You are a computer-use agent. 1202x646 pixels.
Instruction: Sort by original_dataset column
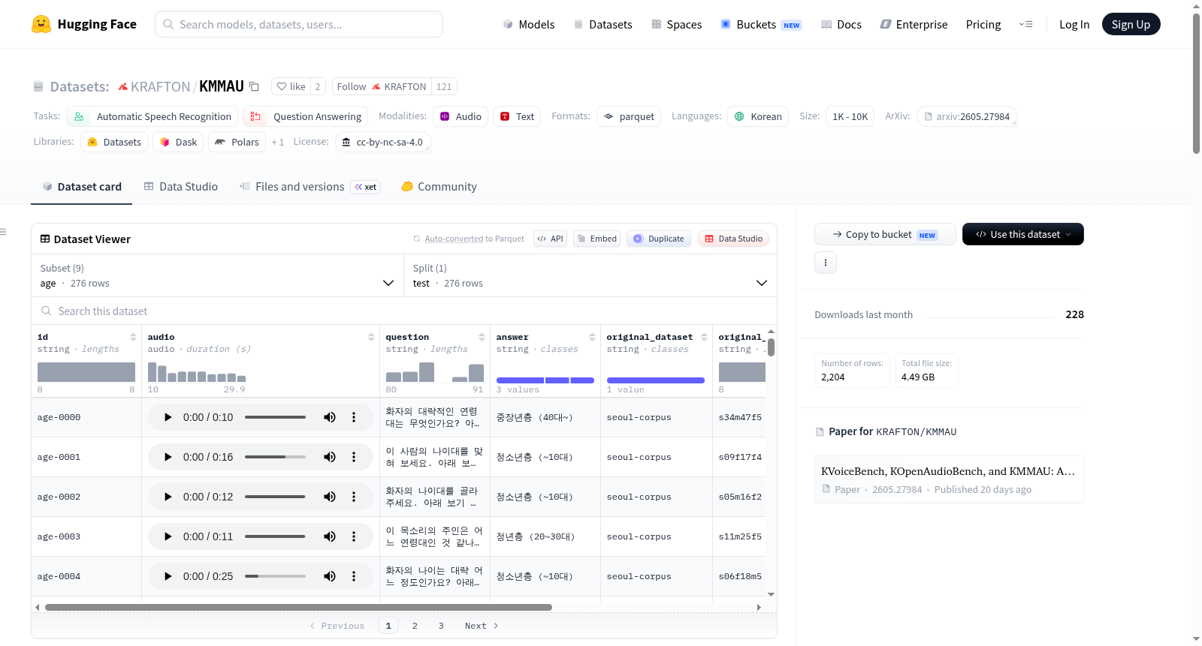point(704,337)
